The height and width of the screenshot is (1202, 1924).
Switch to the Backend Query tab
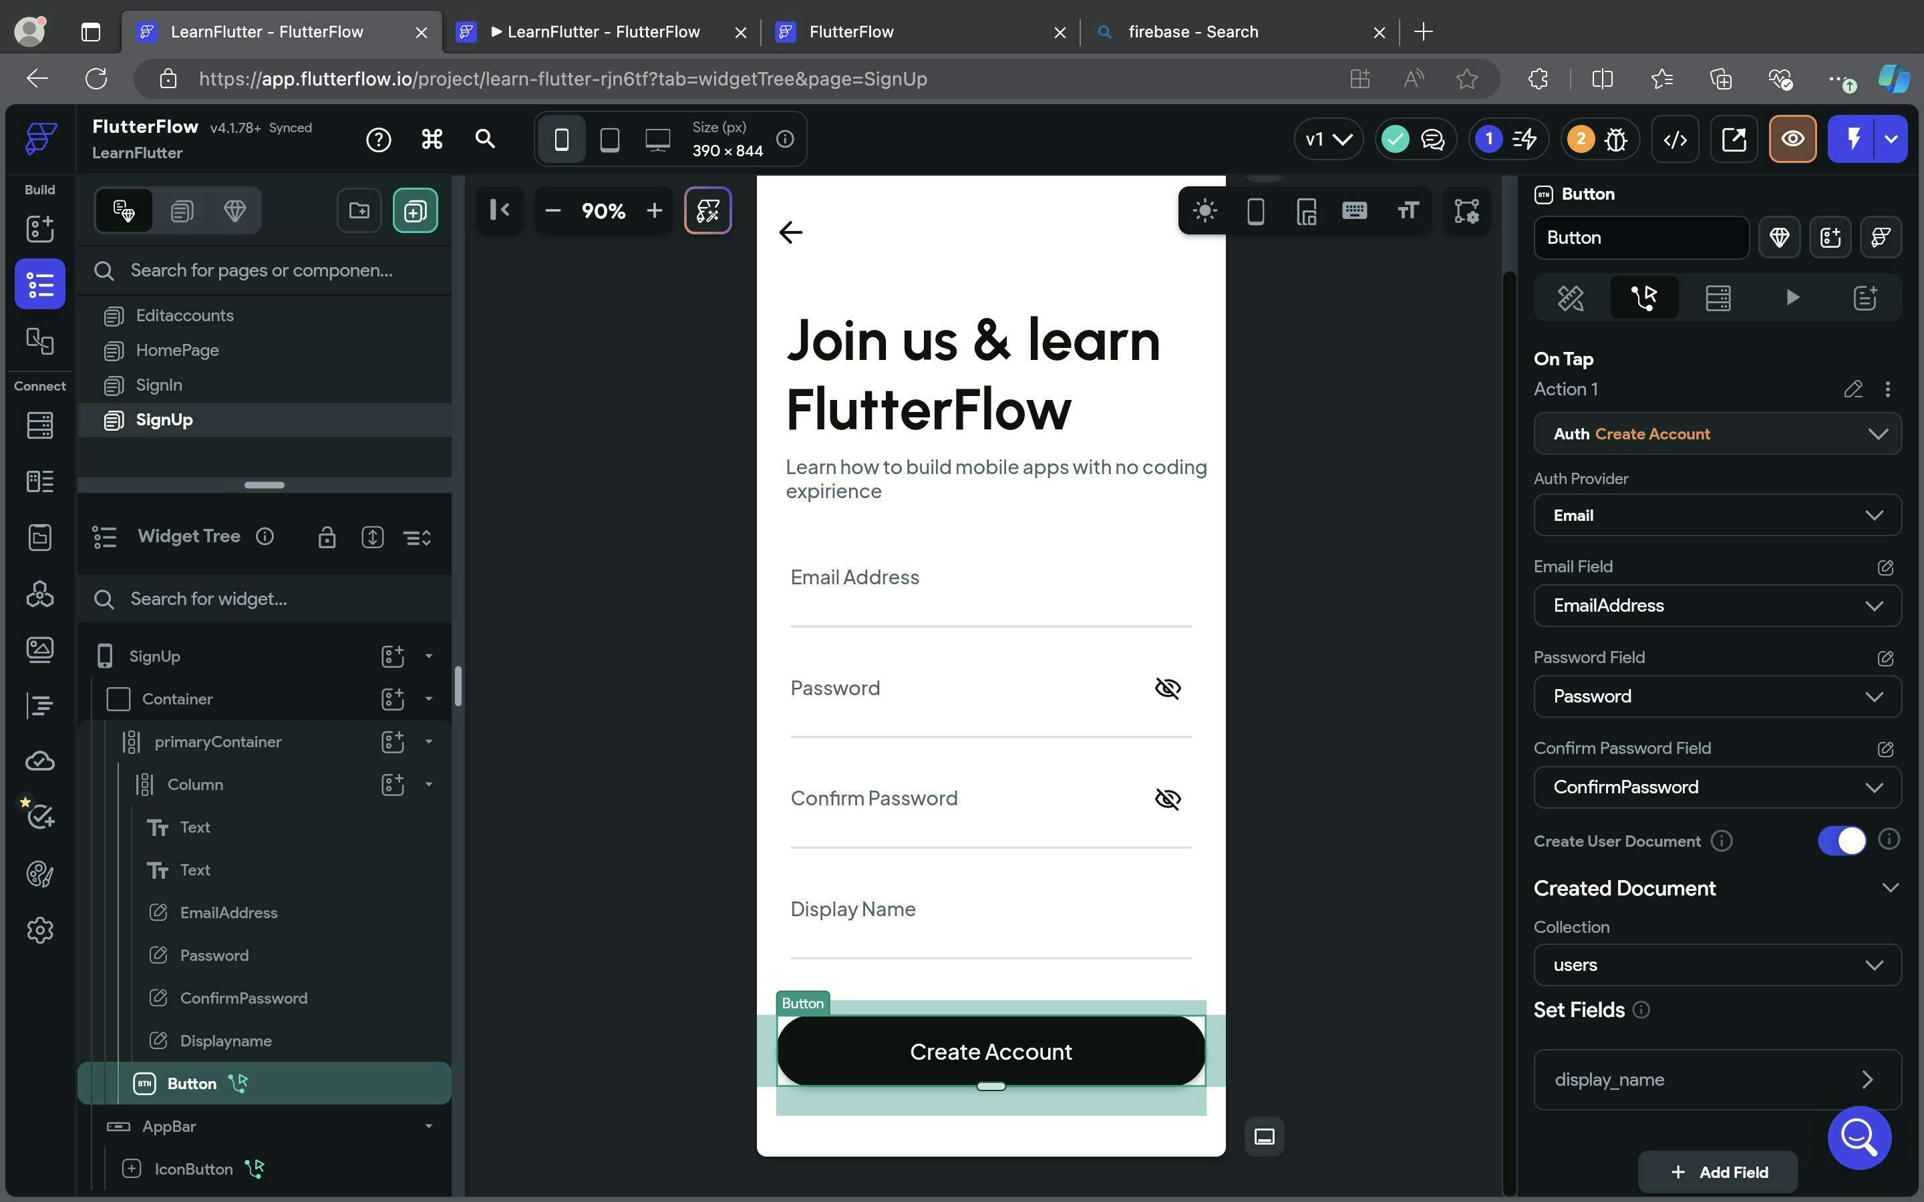(x=1718, y=297)
